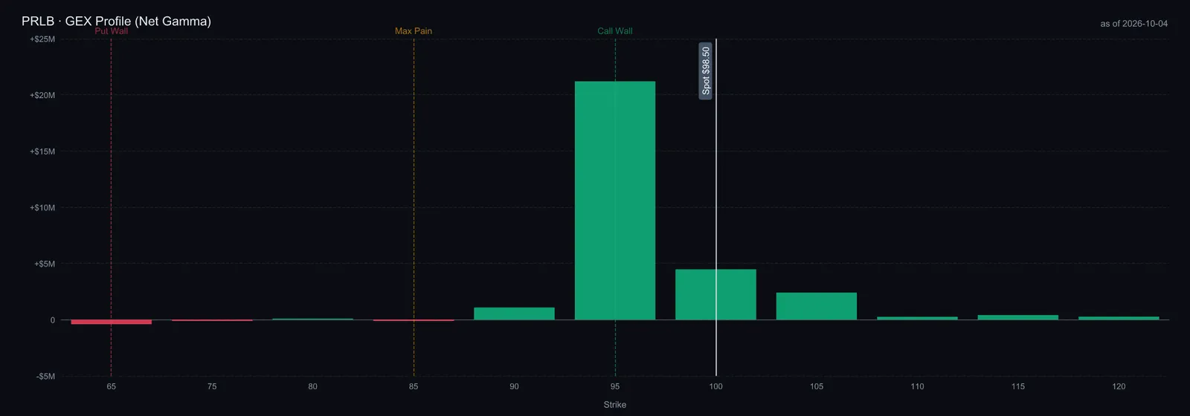
Task: Click the red negative bar at strike 65
Action: tap(112, 322)
